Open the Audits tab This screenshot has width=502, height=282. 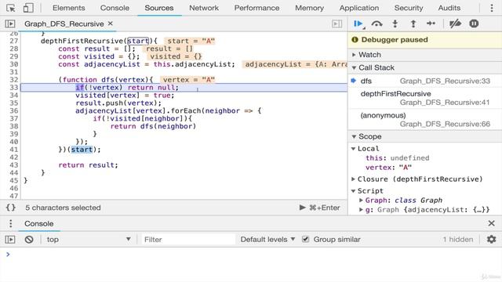(x=449, y=8)
